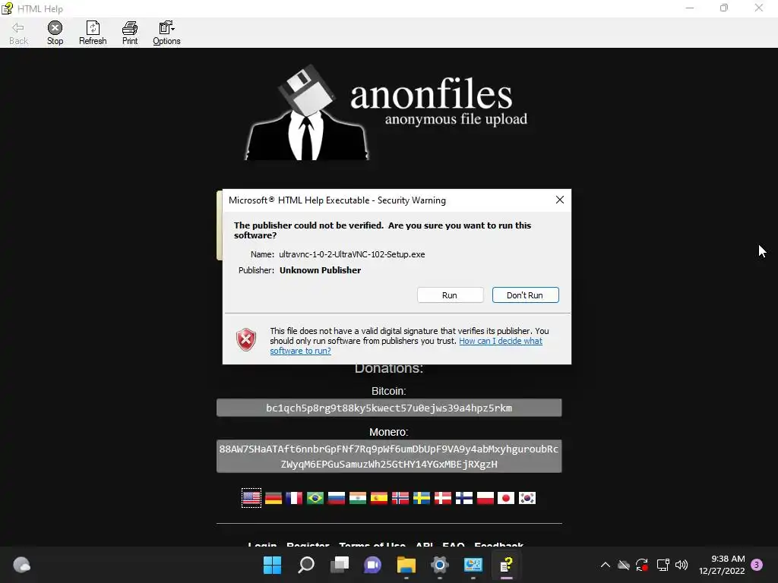The height and width of the screenshot is (583, 778).
Task: Open the Settings gear on the taskbar
Action: [x=440, y=565]
